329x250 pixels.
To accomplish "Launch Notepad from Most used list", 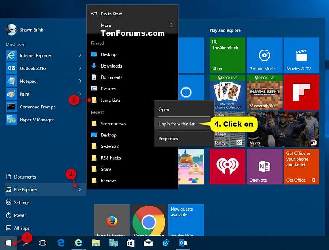I will click(x=44, y=81).
